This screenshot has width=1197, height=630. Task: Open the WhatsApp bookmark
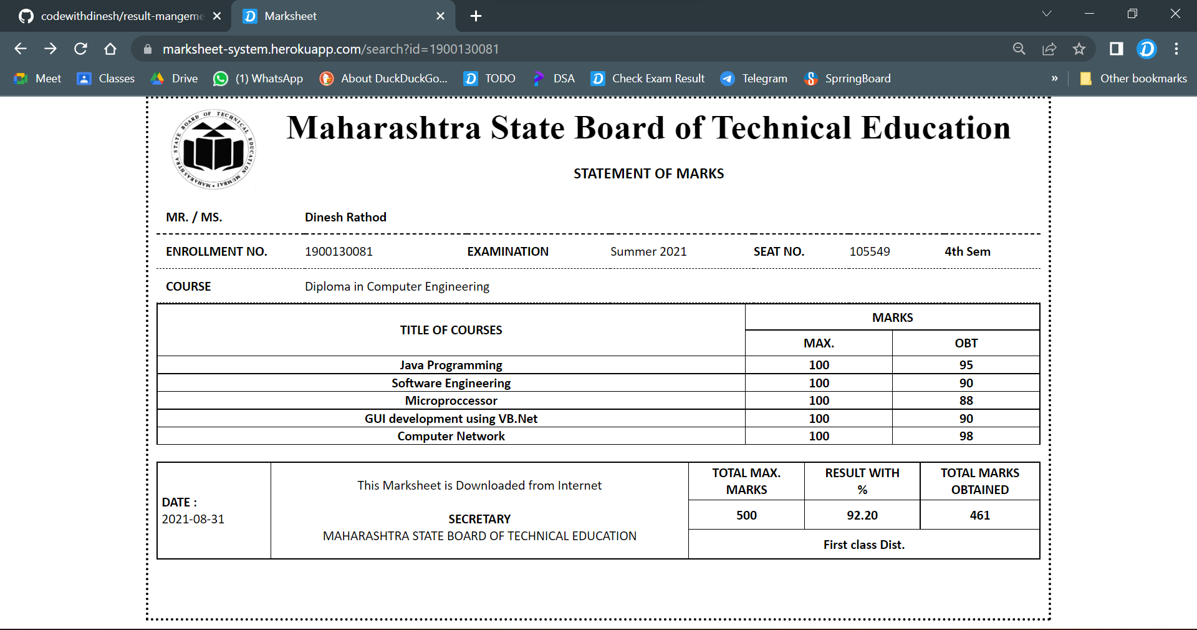pyautogui.click(x=258, y=79)
